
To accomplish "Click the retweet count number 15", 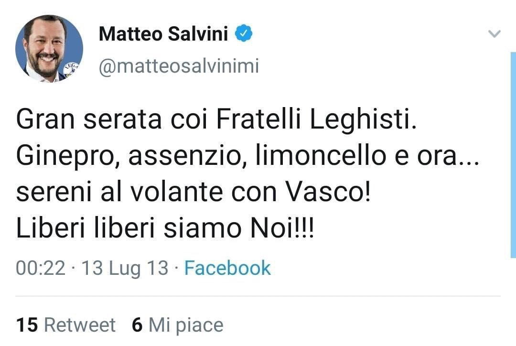I will click(x=27, y=325).
